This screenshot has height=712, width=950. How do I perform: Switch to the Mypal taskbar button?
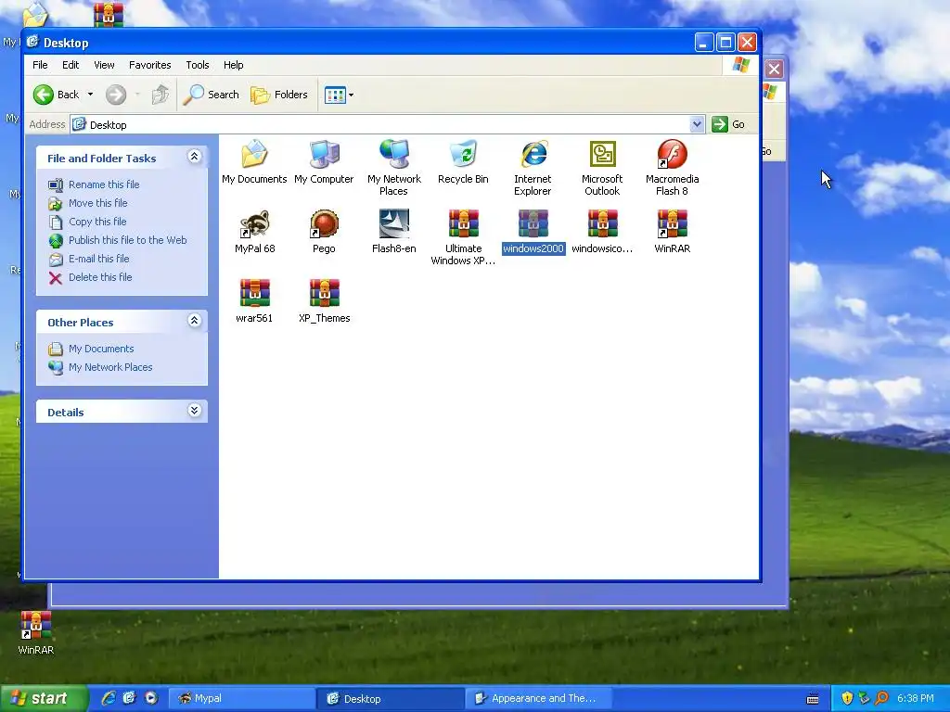(240, 698)
